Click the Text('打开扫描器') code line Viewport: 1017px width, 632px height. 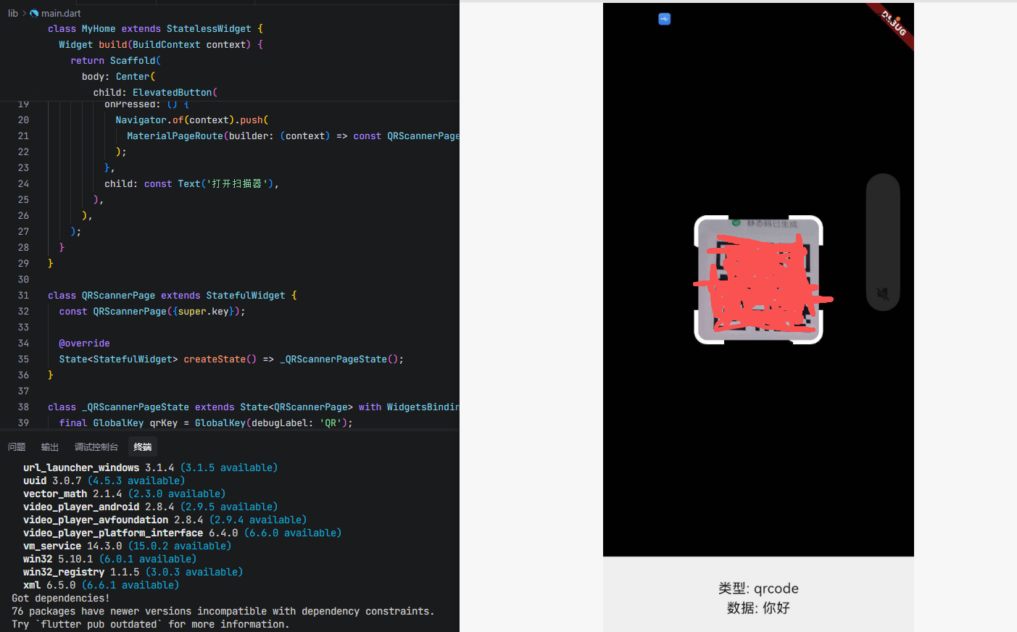click(x=191, y=184)
